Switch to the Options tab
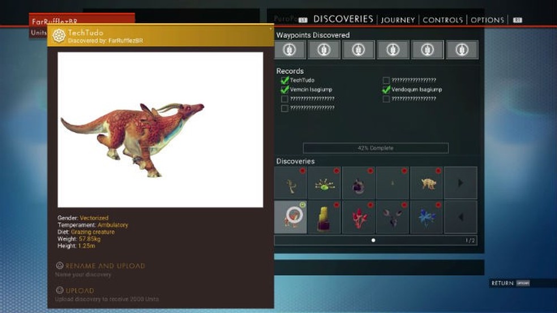 pyautogui.click(x=487, y=20)
